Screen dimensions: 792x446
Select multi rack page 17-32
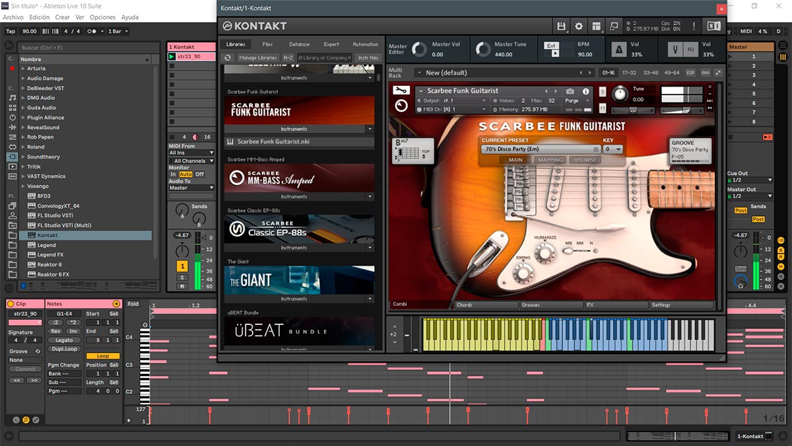coord(629,73)
